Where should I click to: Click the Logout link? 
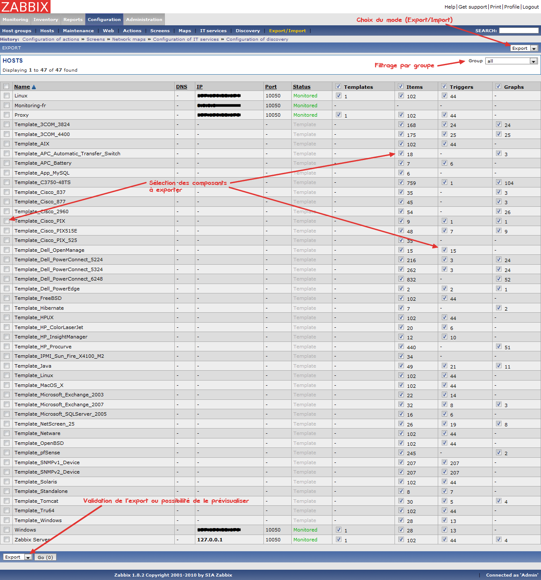click(x=530, y=7)
